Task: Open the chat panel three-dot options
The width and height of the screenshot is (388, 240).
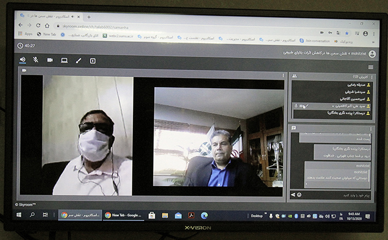Action: coord(371,129)
